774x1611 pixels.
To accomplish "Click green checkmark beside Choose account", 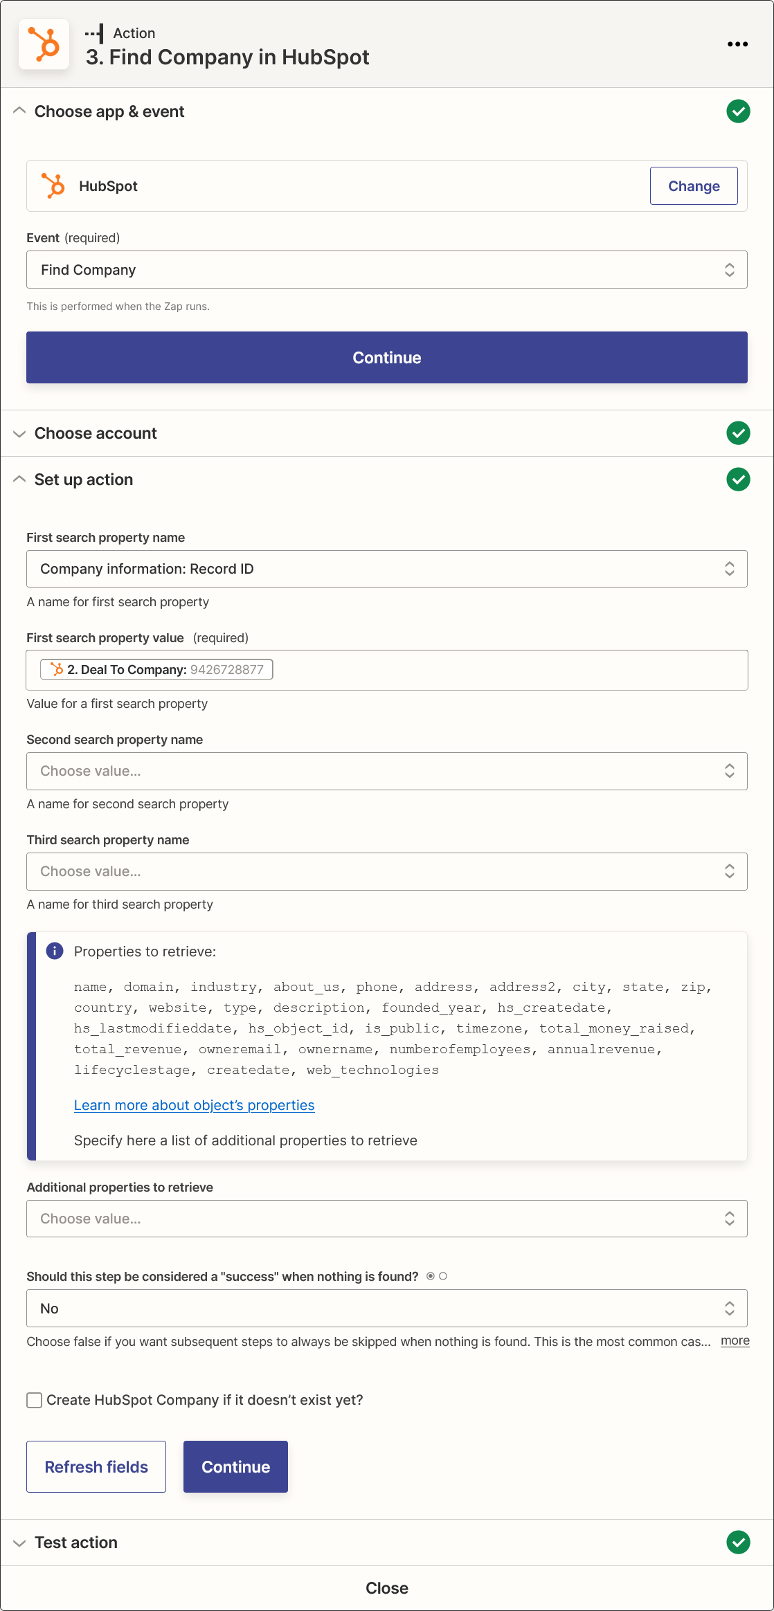I will pyautogui.click(x=738, y=433).
